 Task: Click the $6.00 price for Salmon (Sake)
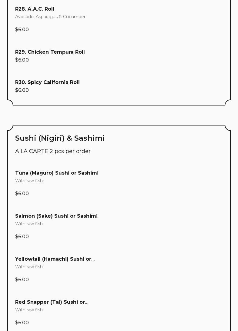(22, 237)
